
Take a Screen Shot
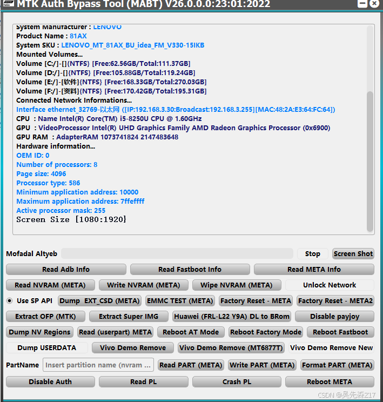coord(353,253)
